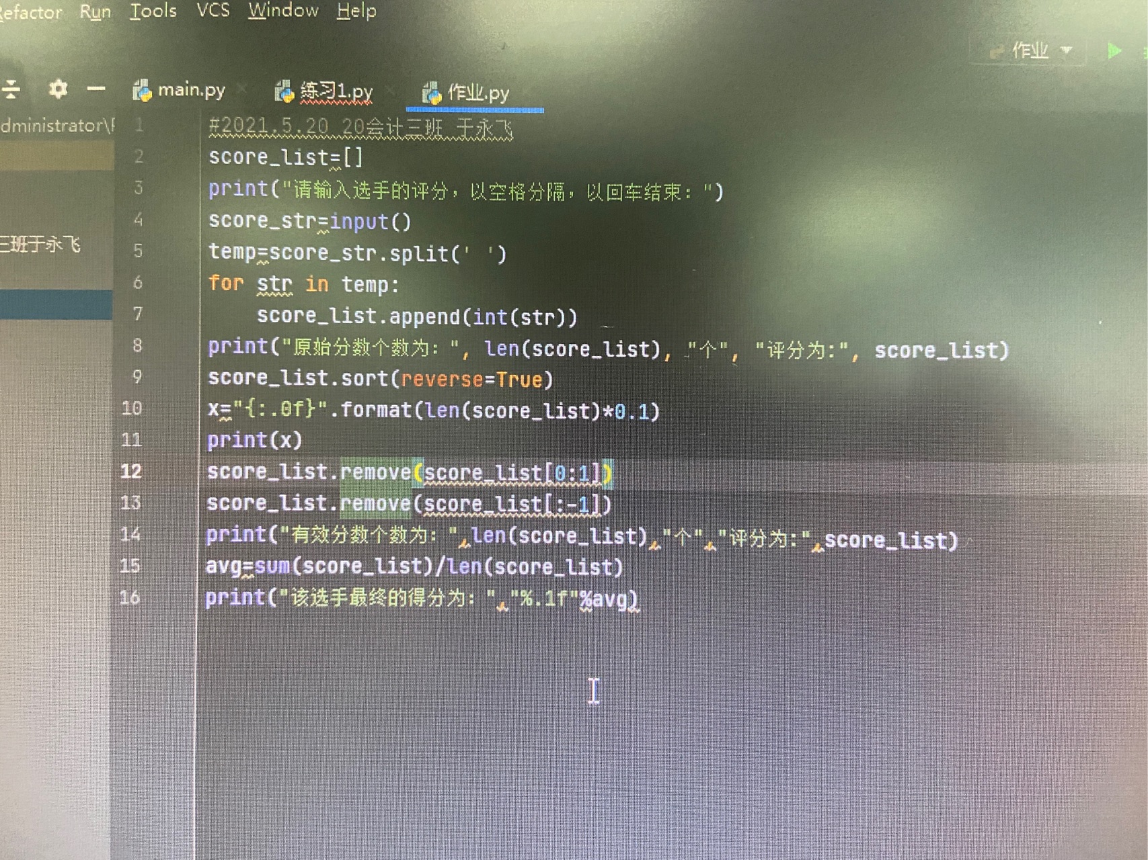The height and width of the screenshot is (860, 1148).
Task: Click the Python icon in run configuration box
Action: tap(997, 51)
